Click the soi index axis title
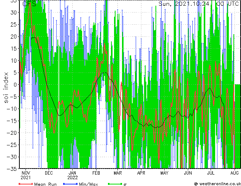Screen dimensions: 241x186 click(6, 87)
